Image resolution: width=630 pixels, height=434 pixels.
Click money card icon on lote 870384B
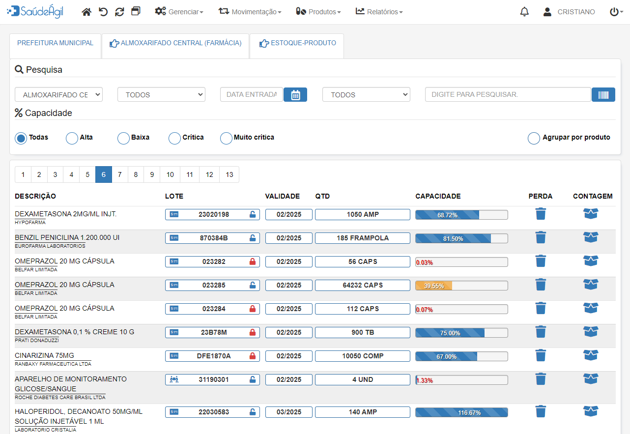coord(173,238)
